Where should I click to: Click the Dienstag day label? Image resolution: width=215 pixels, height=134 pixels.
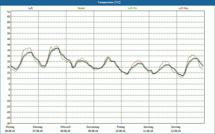pyautogui.click(x=38, y=127)
